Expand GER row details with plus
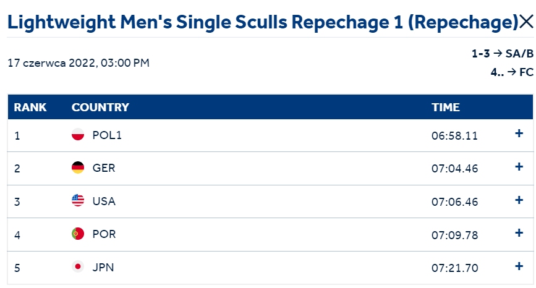The height and width of the screenshot is (288, 536). pos(519,167)
